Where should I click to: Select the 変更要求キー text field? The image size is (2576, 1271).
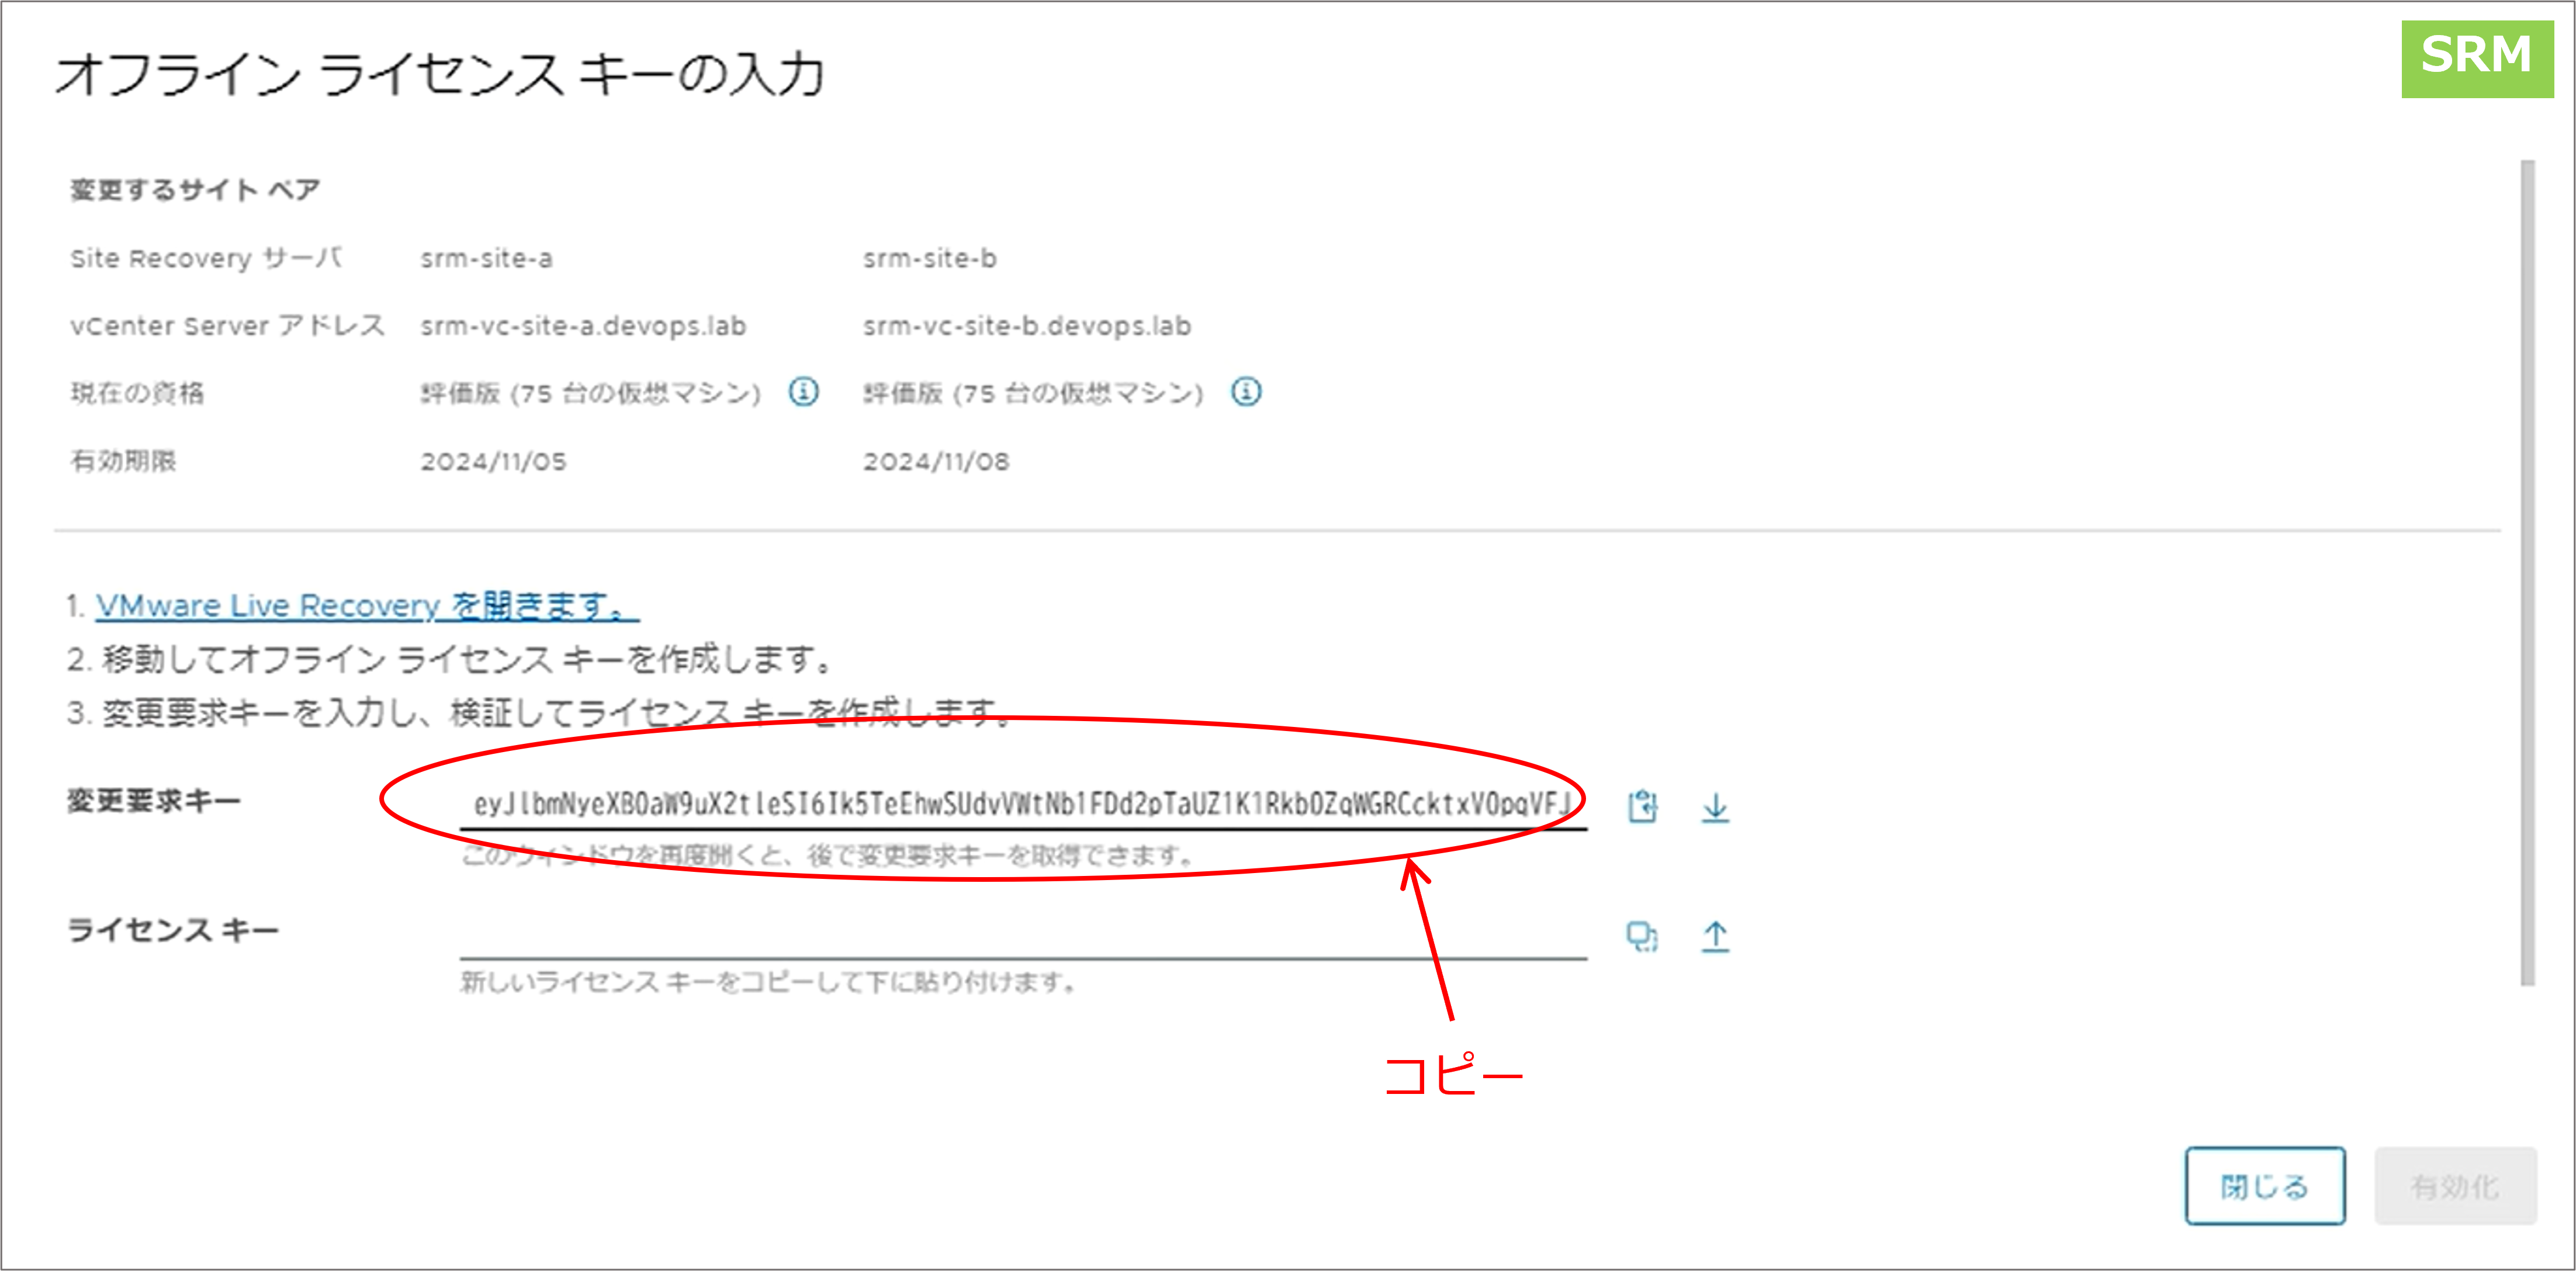(1023, 805)
